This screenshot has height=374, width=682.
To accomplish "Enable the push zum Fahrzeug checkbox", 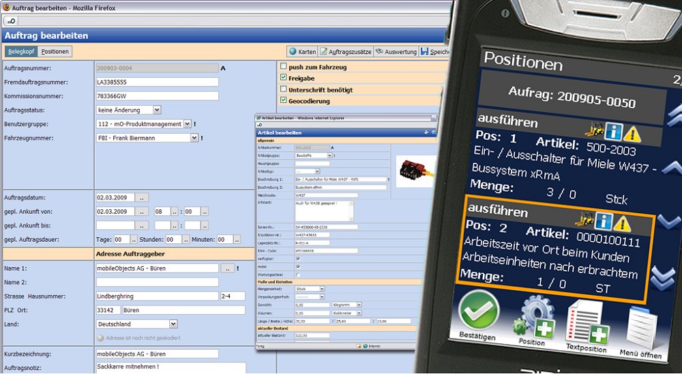I will pyautogui.click(x=284, y=67).
